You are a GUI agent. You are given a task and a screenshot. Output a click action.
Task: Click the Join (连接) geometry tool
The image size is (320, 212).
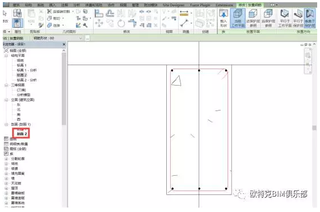(54, 26)
